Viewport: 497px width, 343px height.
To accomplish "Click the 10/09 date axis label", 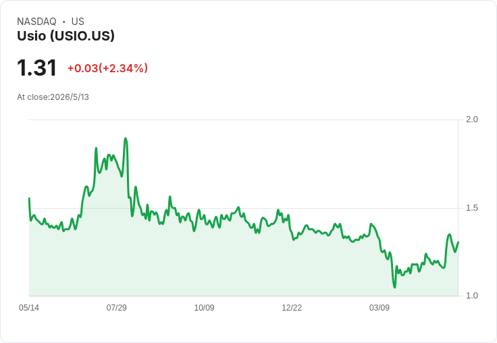I will click(x=204, y=307).
